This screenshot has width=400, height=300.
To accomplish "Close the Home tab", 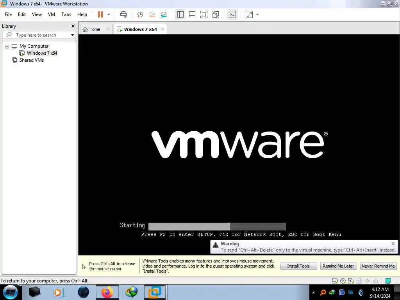I will (x=108, y=29).
